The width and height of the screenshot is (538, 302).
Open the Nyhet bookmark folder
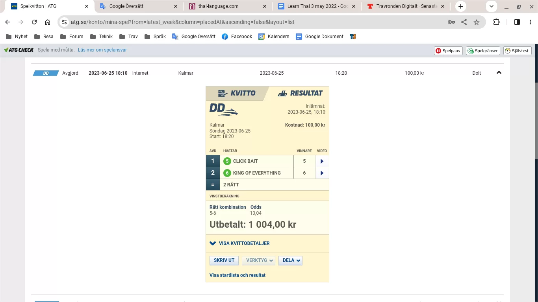(17, 37)
